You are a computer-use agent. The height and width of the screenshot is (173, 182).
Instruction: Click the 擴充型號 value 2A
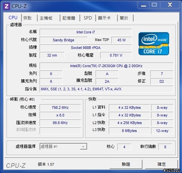coord(107,81)
